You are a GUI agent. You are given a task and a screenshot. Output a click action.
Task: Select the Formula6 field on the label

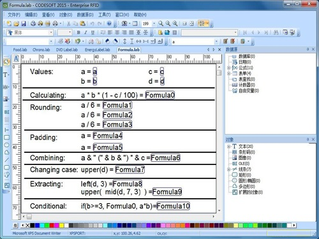(x=165, y=158)
